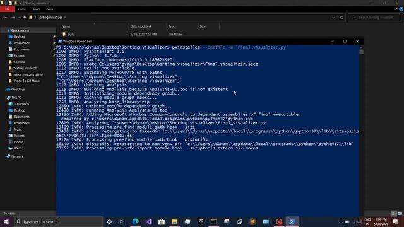Expand the ribbon chevron in File Explorer
This screenshot has height=227, width=404.
tap(396, 9)
